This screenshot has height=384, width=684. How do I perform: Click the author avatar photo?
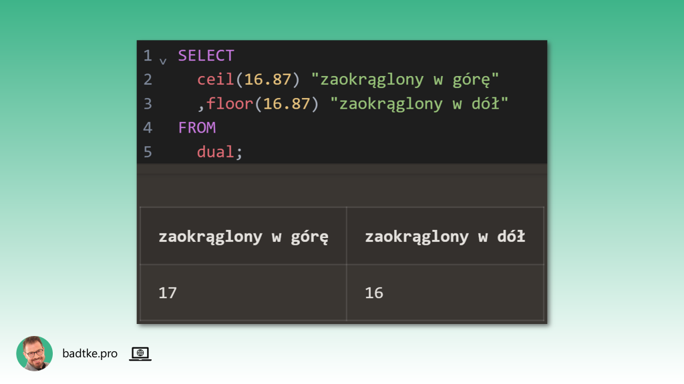coord(34,353)
